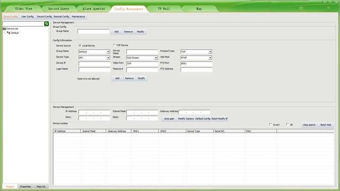
Task: Click the Batch Add button
Action: click(326, 125)
